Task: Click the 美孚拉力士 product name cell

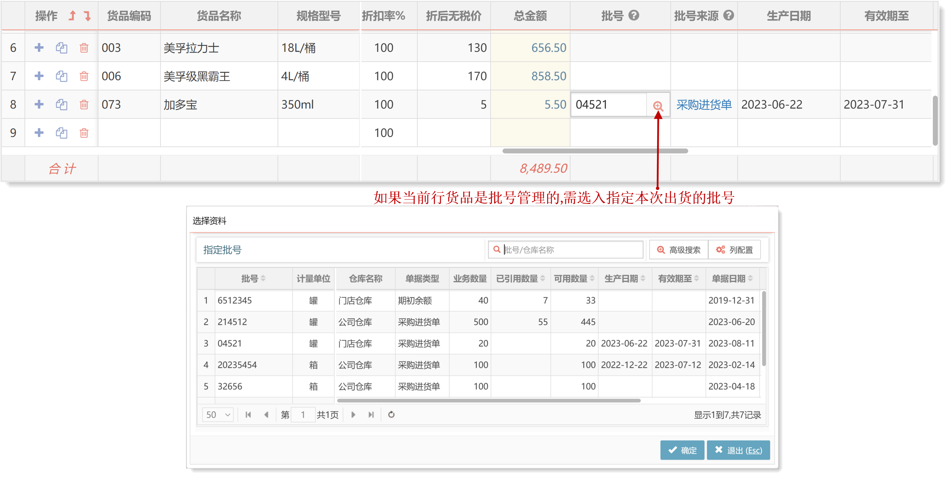Action: tap(219, 48)
